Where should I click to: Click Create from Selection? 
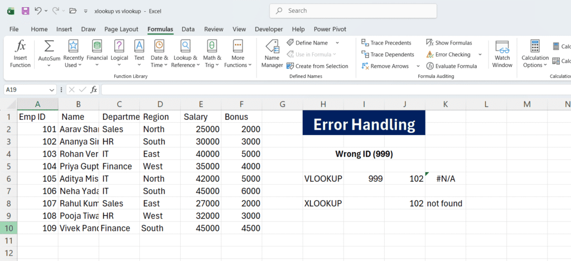[317, 66]
